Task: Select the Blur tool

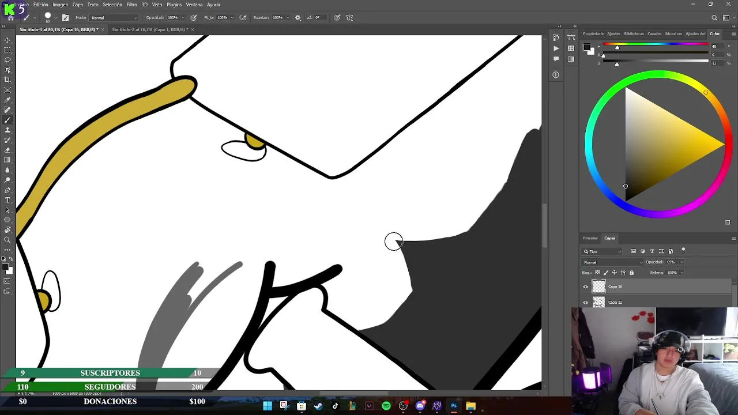Action: (x=7, y=170)
